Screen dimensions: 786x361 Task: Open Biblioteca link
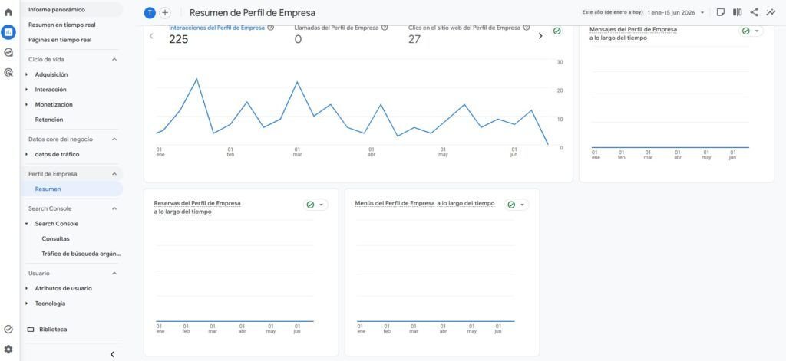[x=53, y=330]
